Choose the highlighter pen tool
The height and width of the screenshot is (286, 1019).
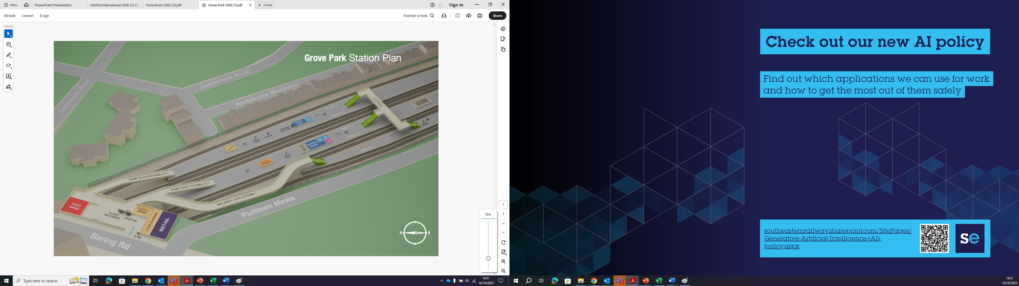[8, 55]
